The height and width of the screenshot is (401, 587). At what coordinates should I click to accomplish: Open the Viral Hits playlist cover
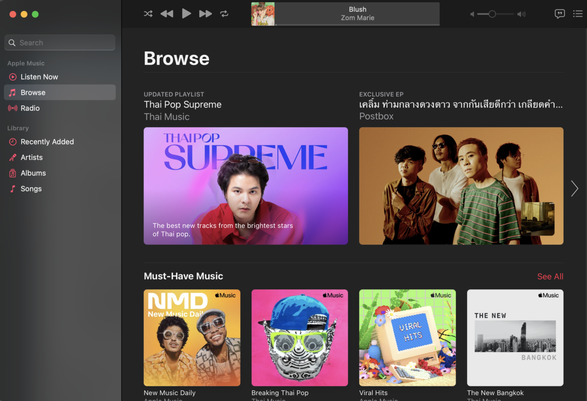point(407,338)
